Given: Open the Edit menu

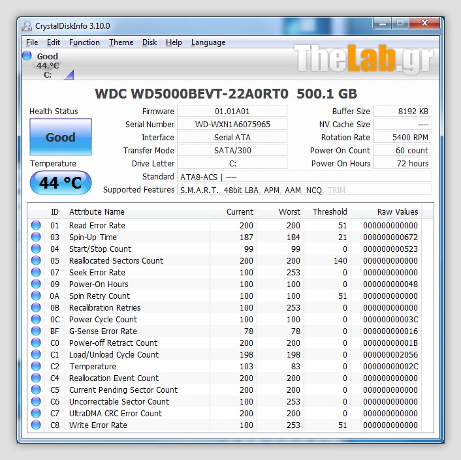Looking at the screenshot, I should (x=53, y=42).
